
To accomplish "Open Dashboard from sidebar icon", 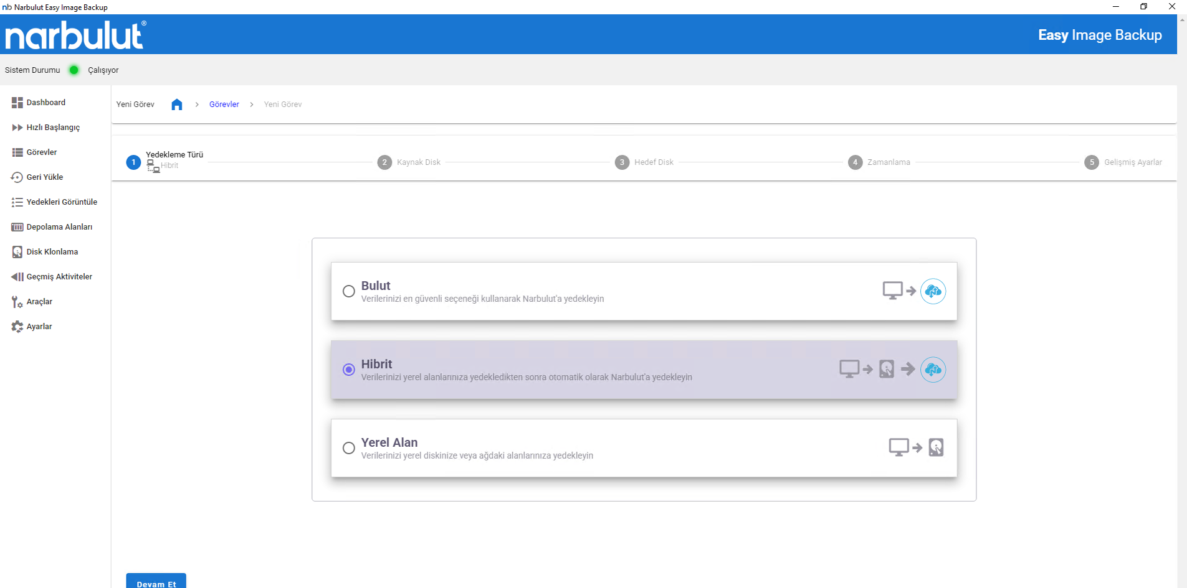I will (17, 103).
